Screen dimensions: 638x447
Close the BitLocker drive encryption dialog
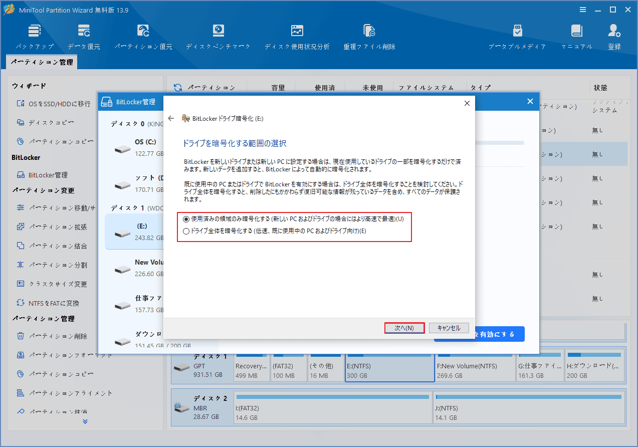(467, 103)
